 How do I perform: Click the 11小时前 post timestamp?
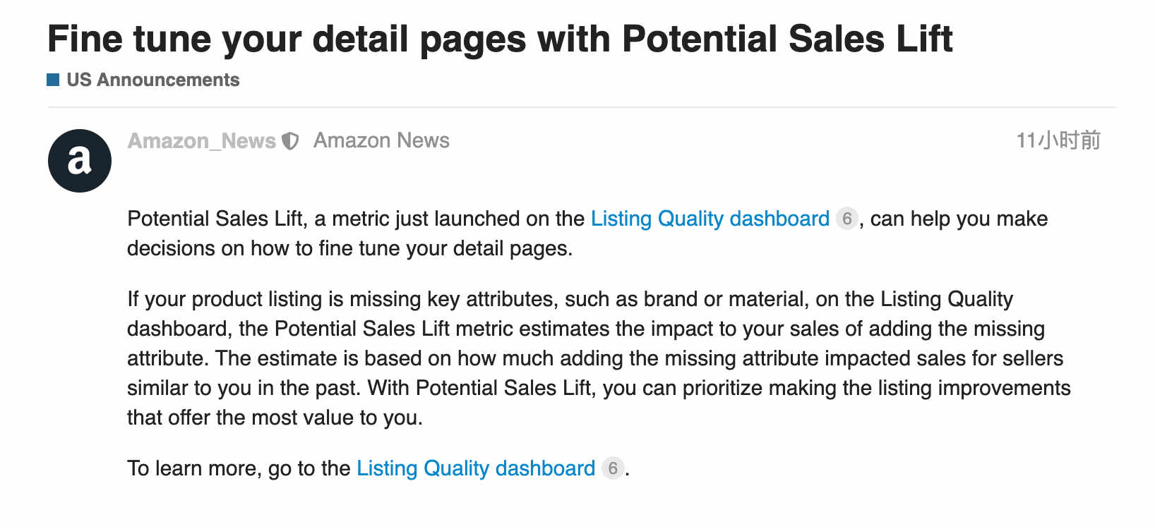point(1058,140)
